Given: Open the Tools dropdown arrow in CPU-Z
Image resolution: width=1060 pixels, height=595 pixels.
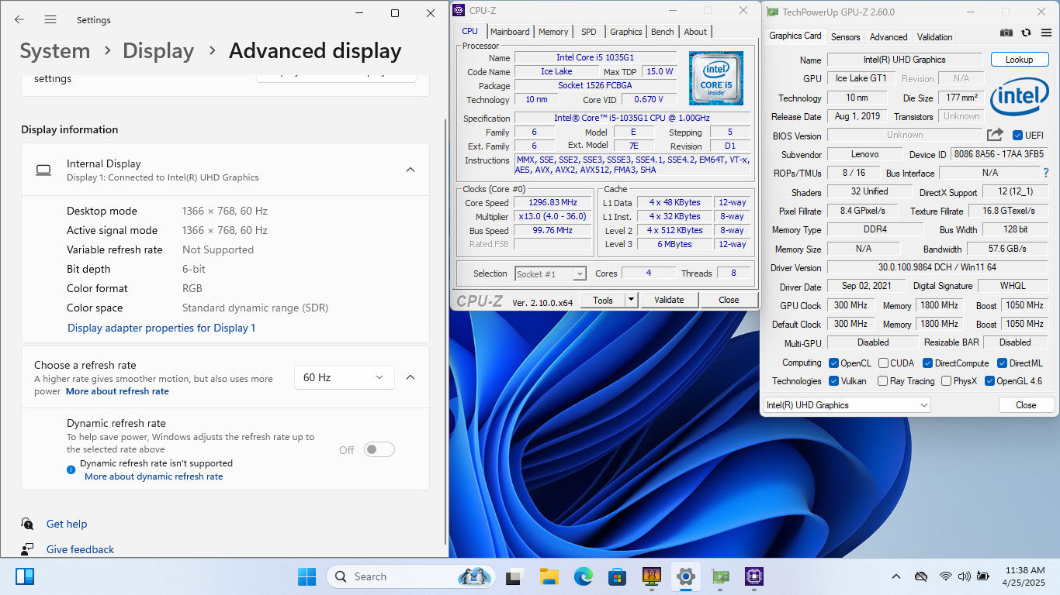Looking at the screenshot, I should pyautogui.click(x=631, y=300).
